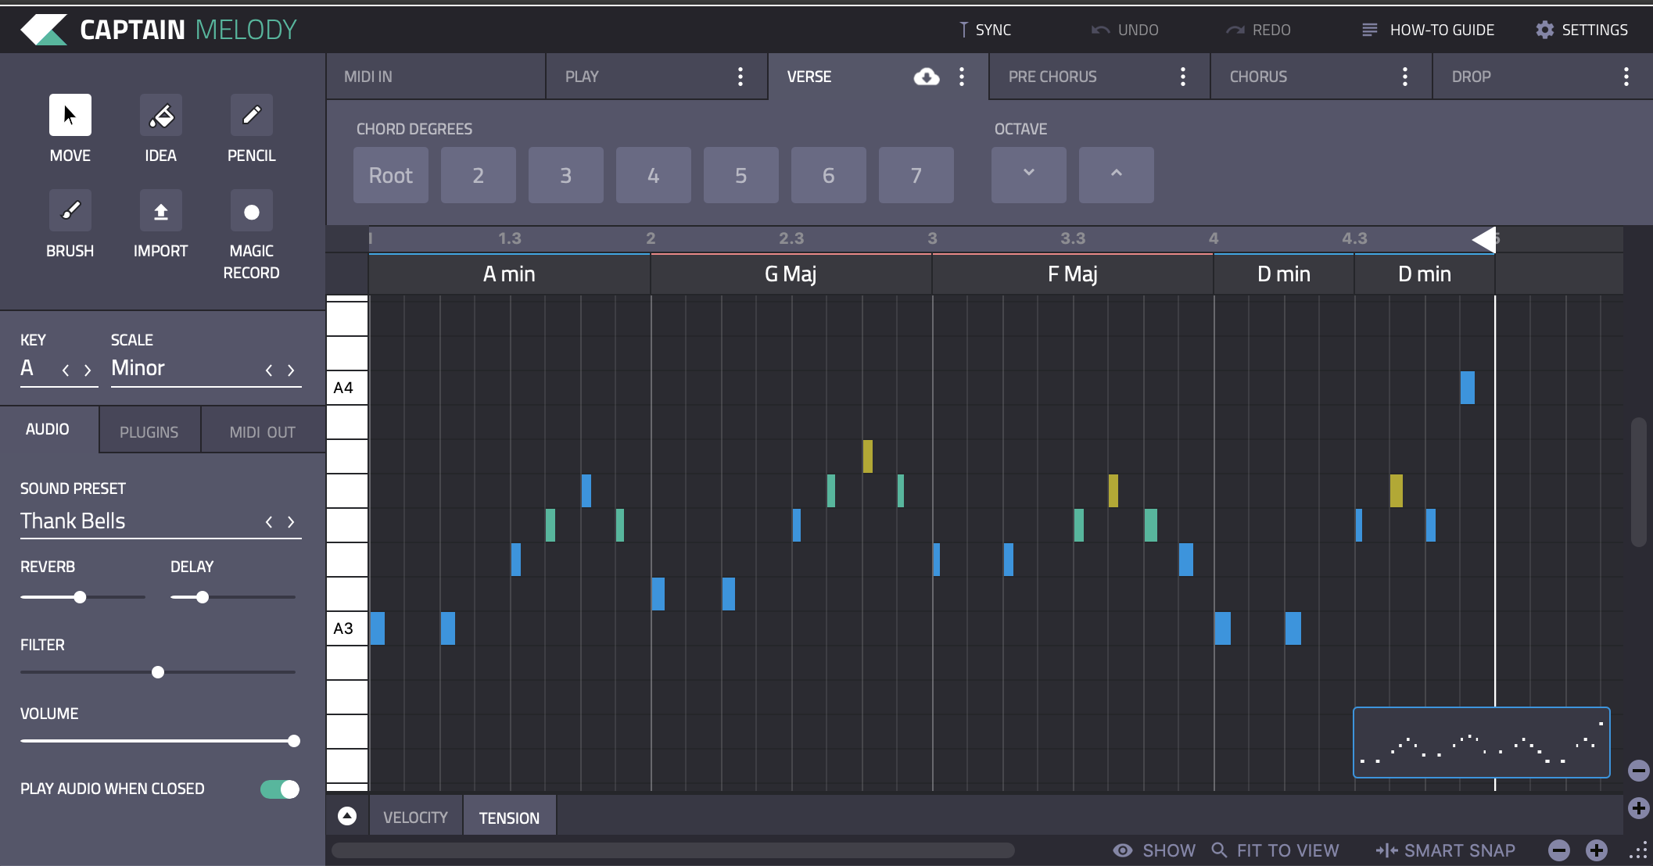Zoom out horizontally with bottom minus icon
Screen dimensions: 1653x866
coord(1559,850)
